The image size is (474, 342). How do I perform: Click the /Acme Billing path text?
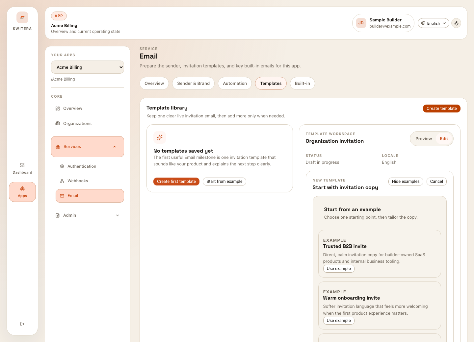pyautogui.click(x=63, y=79)
